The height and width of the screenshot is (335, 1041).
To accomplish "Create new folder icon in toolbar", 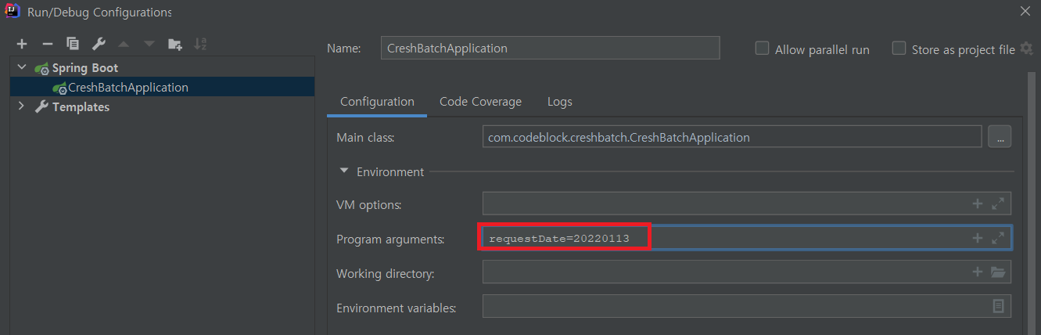I will [175, 44].
